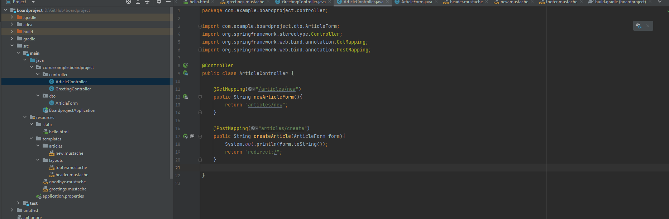Click the @ gutter marker on createArticle line
669x219 pixels.
coord(192,136)
